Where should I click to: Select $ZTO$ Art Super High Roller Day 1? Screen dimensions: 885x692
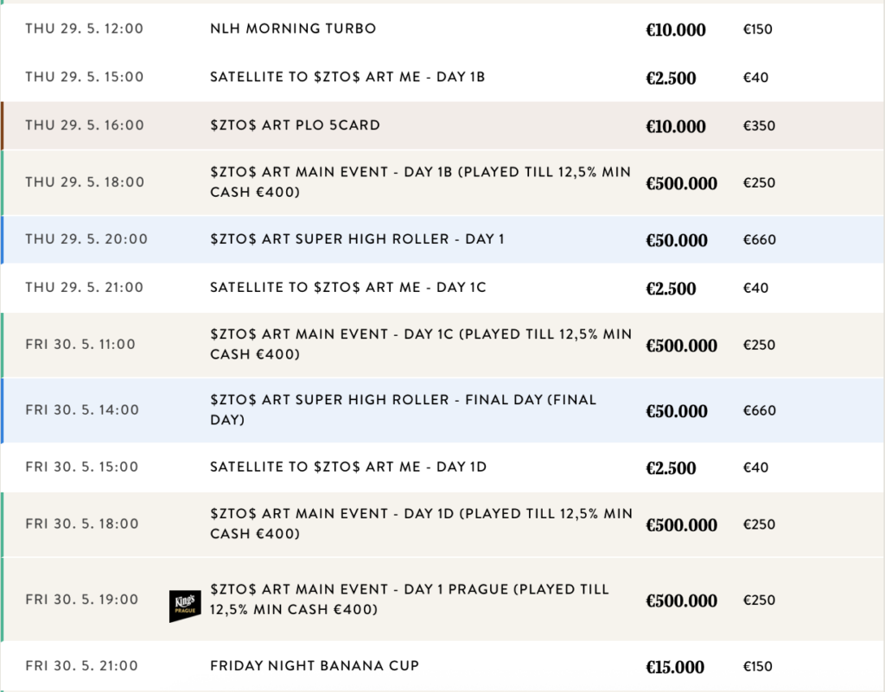click(357, 239)
